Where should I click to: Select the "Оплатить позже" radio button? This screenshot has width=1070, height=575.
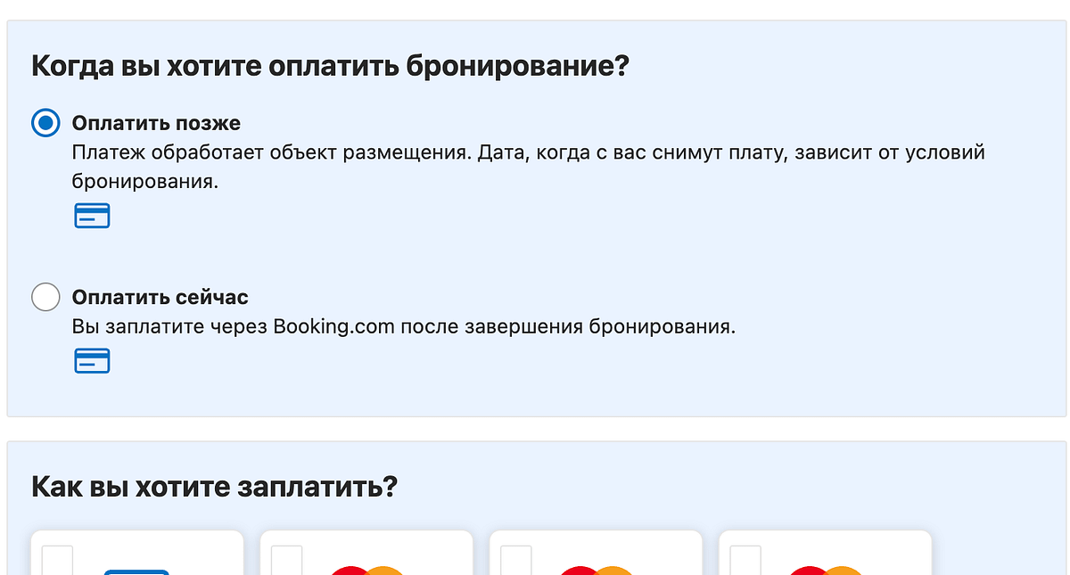pos(45,123)
